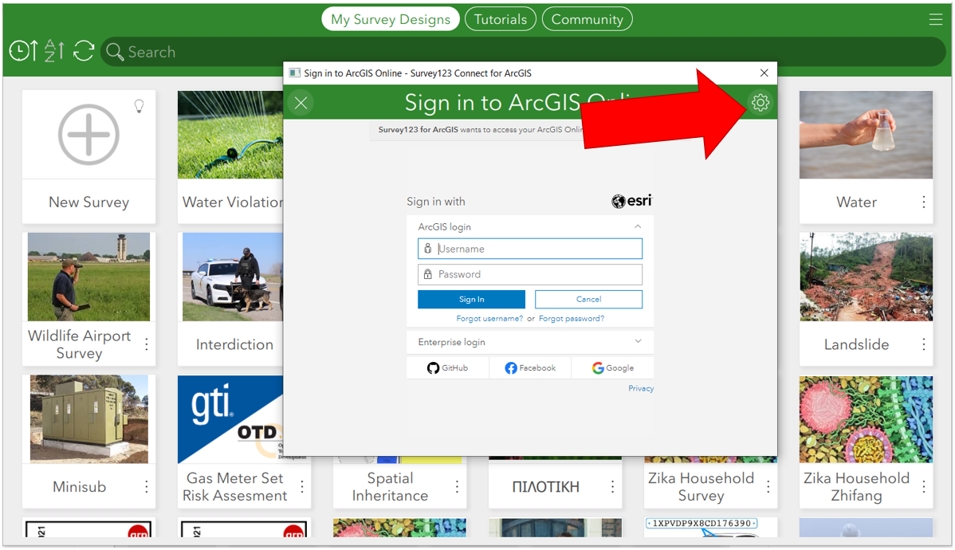Focus the Username field

pyautogui.click(x=530, y=249)
